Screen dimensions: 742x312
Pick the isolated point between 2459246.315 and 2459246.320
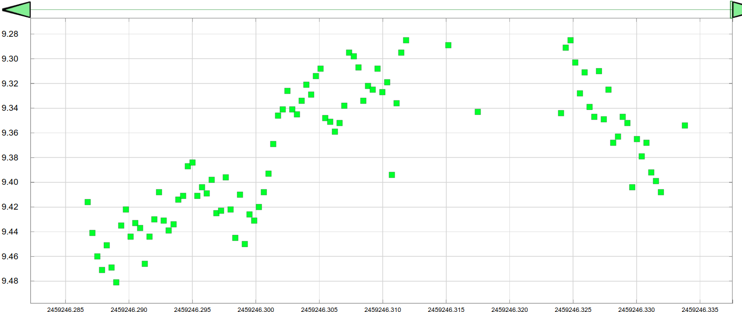(478, 112)
